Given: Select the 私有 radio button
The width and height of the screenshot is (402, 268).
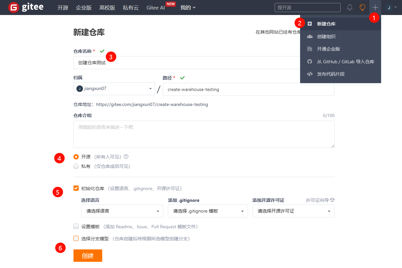Looking at the screenshot, I should (76, 166).
